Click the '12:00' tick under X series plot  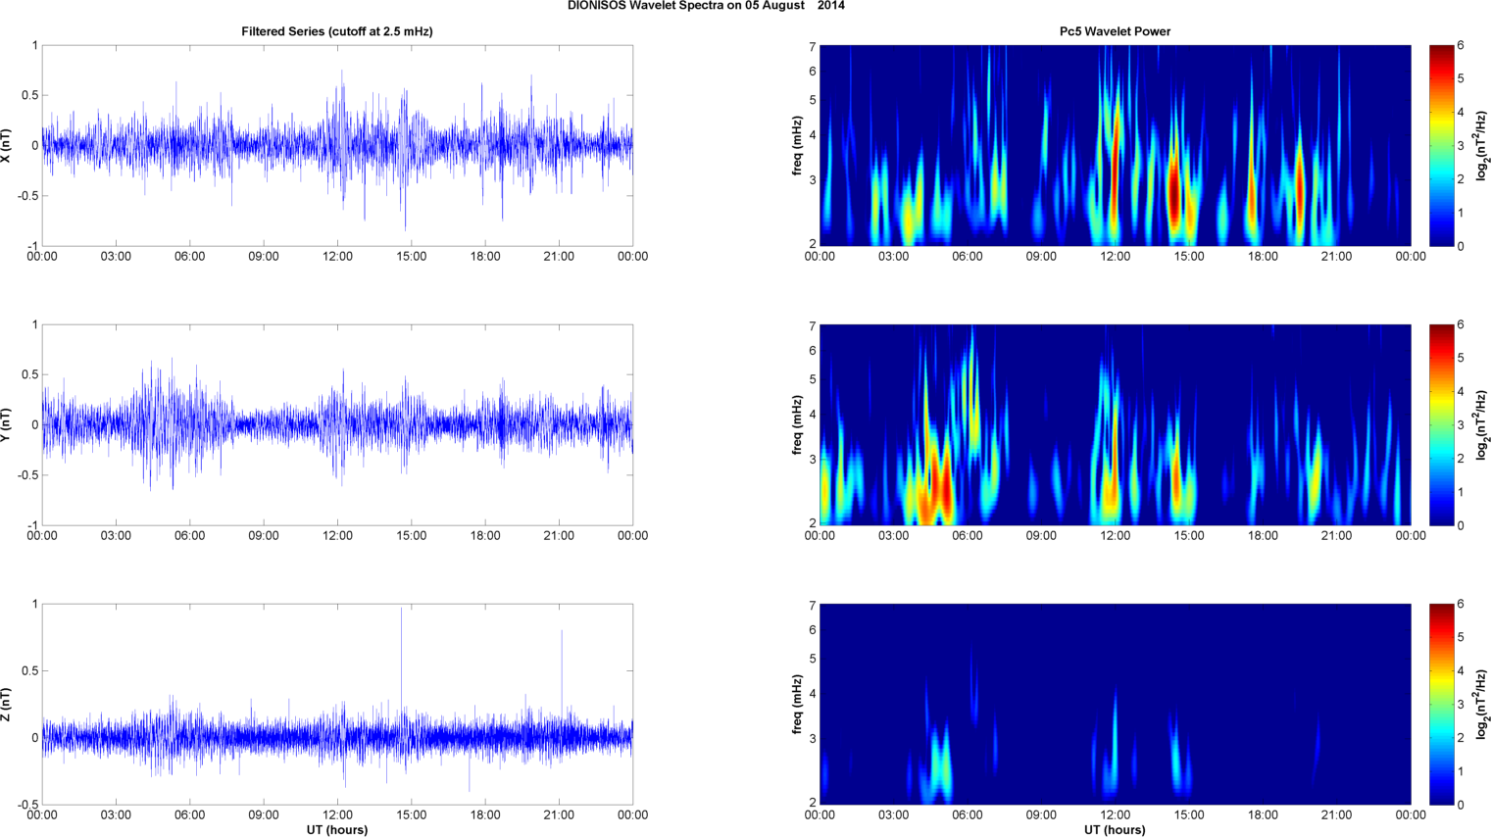tap(337, 257)
